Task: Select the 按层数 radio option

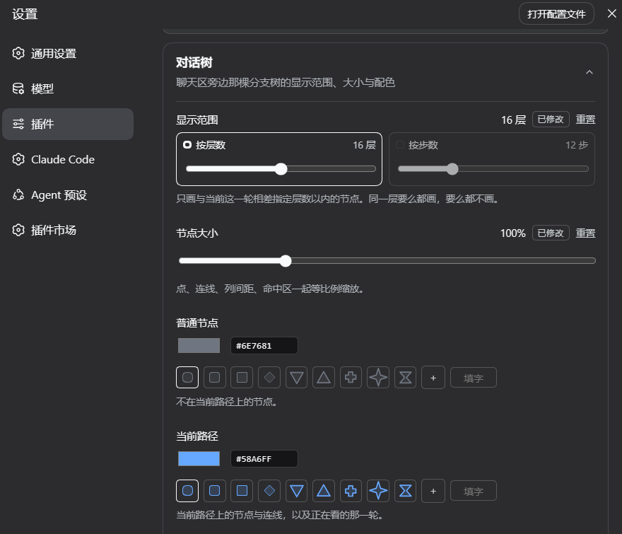Action: [187, 145]
